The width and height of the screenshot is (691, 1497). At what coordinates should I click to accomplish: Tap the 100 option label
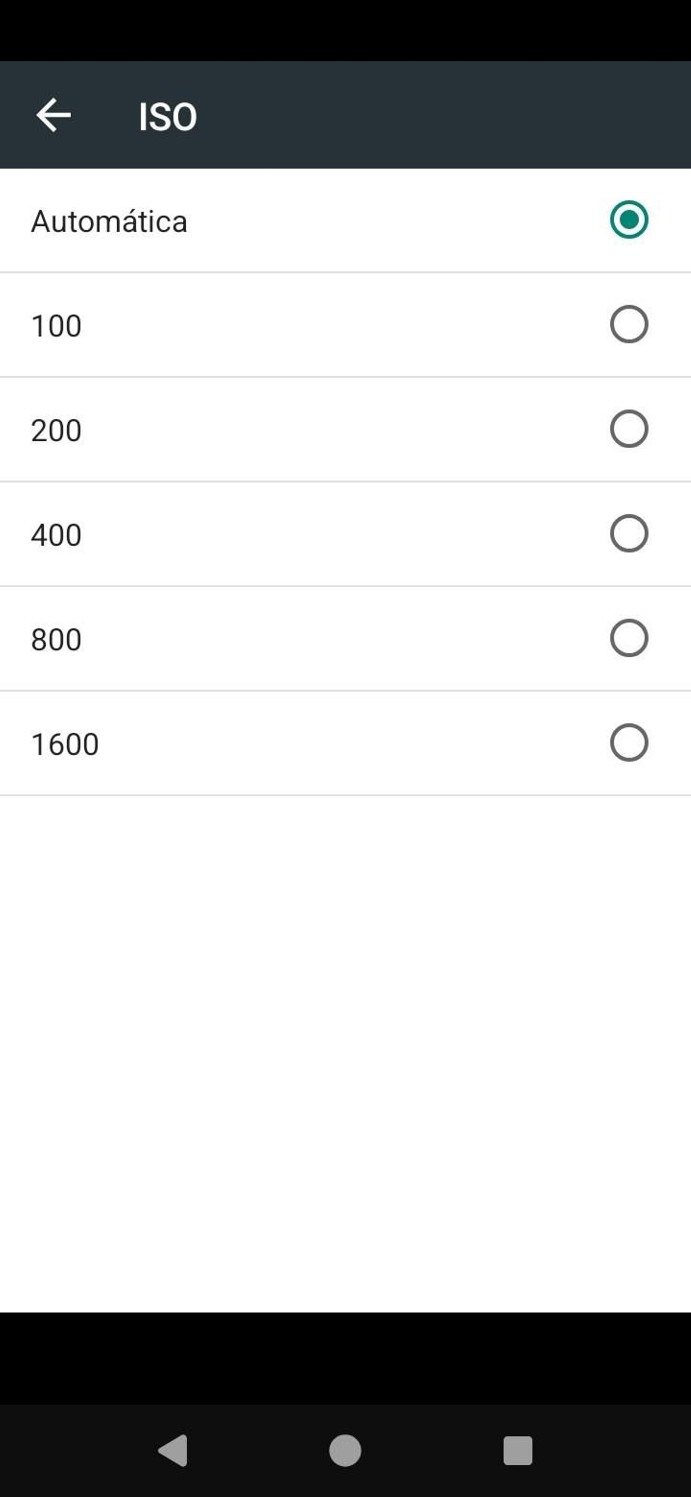click(57, 326)
